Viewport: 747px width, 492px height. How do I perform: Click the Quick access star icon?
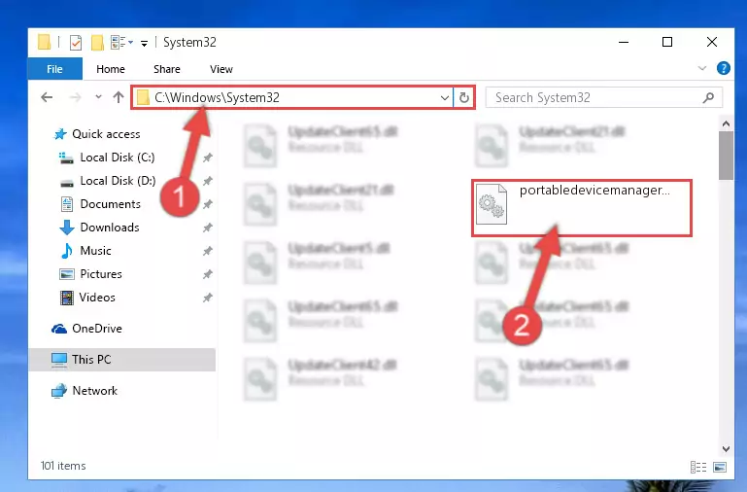pyautogui.click(x=60, y=134)
